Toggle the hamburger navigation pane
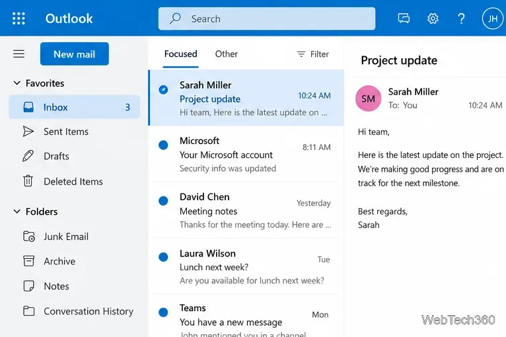 coord(18,54)
